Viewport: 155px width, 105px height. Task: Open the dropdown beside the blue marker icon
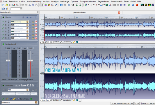pyautogui.click(x=94, y=5)
